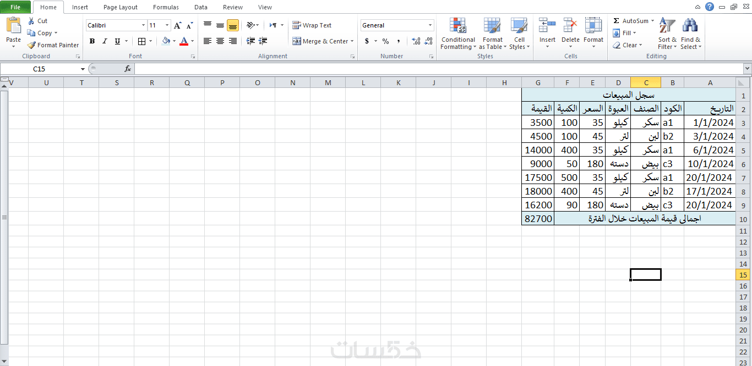Open Cell Styles gallery
This screenshot has width=752, height=366.
519,34
